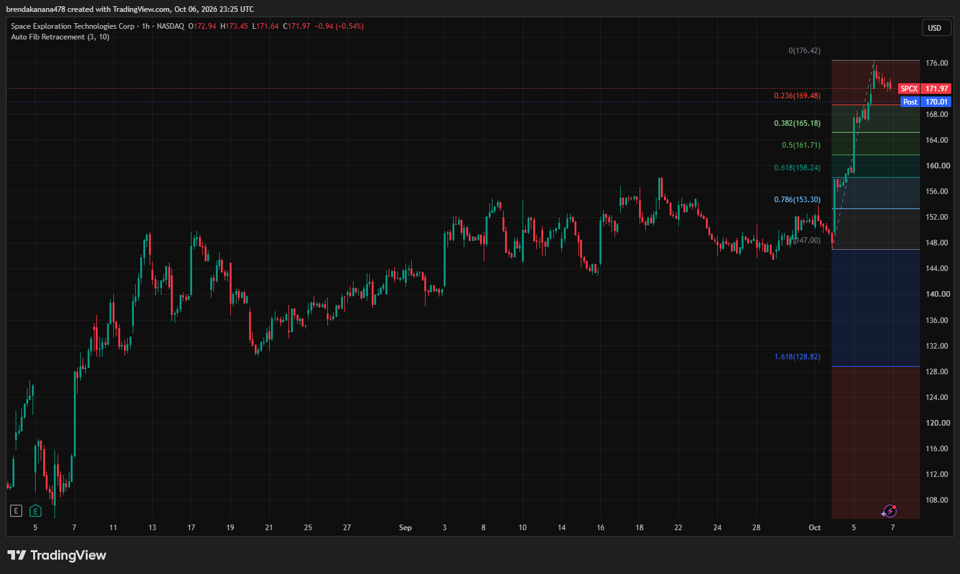Click the gray E earnings icon
Image resolution: width=960 pixels, height=574 pixels.
pyautogui.click(x=16, y=511)
